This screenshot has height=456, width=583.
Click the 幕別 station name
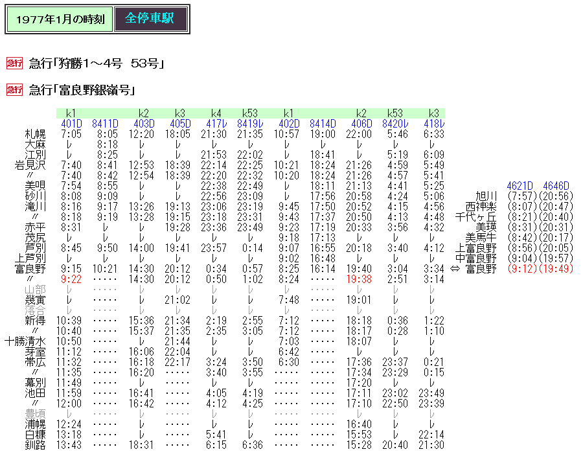coord(36,383)
